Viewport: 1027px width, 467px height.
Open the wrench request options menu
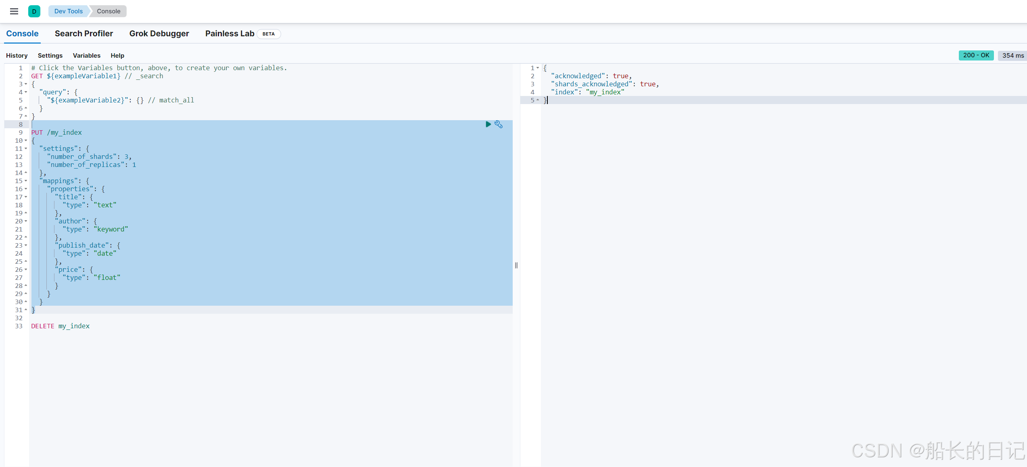click(499, 124)
